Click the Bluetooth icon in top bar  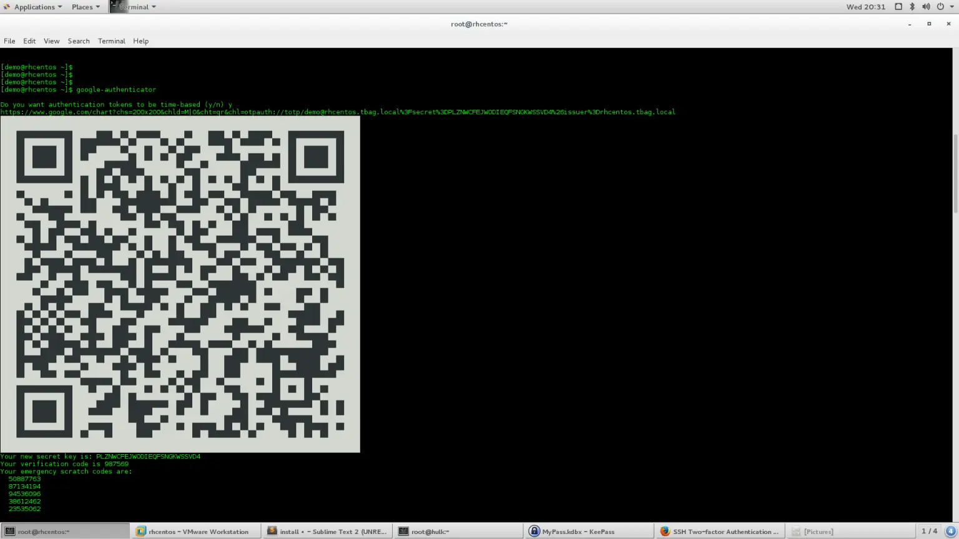point(912,7)
